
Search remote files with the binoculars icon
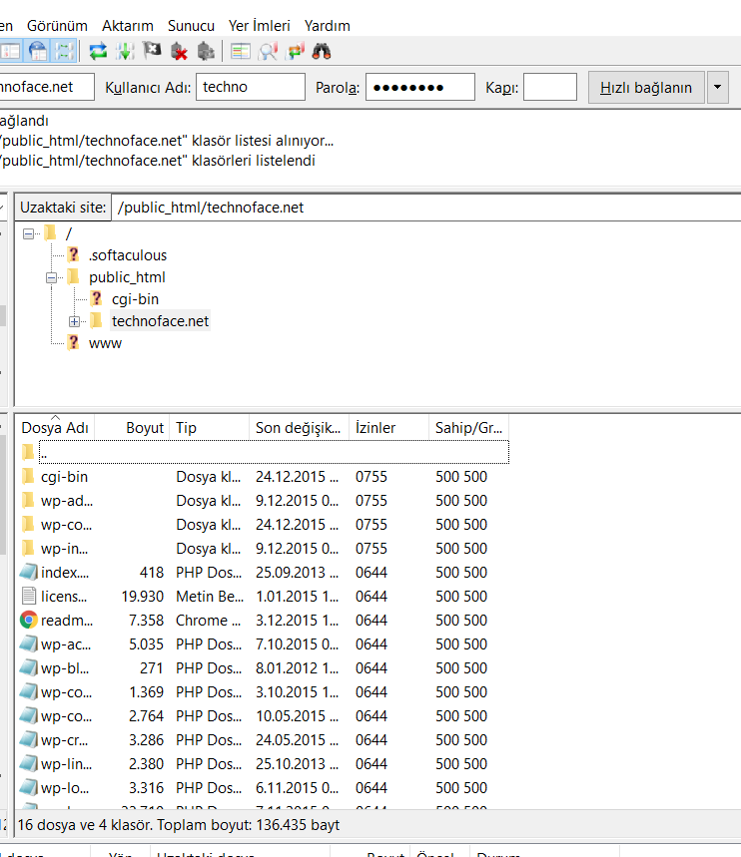click(322, 51)
